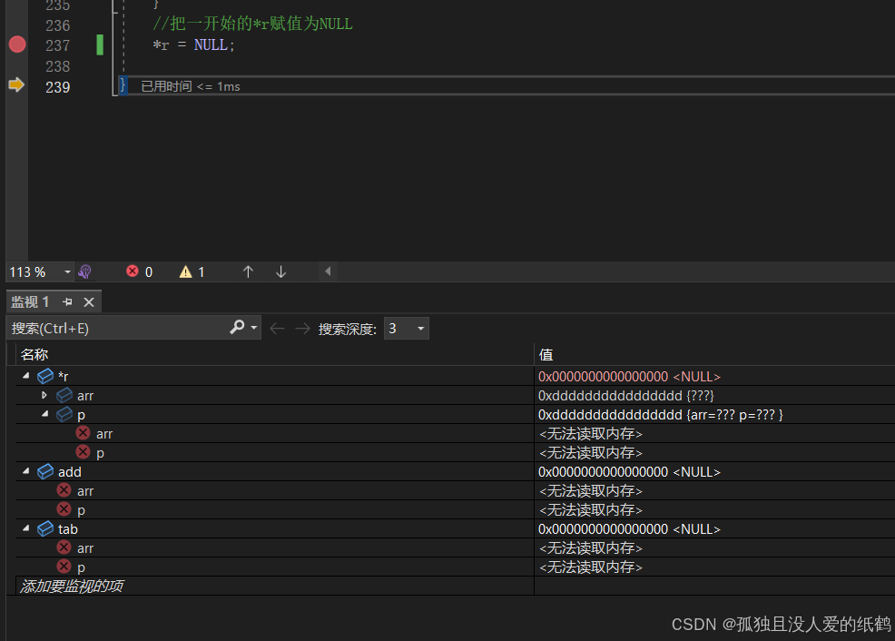Screen dimensions: 895x641
Task: Expand the arr node under *r
Action: [44, 395]
